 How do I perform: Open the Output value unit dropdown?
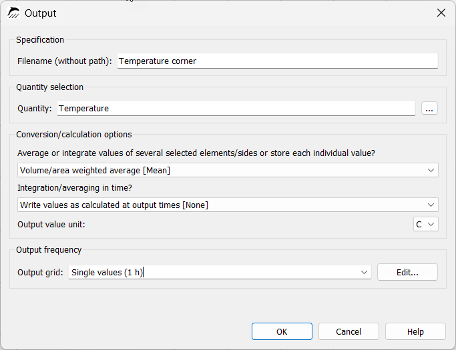[x=426, y=224]
